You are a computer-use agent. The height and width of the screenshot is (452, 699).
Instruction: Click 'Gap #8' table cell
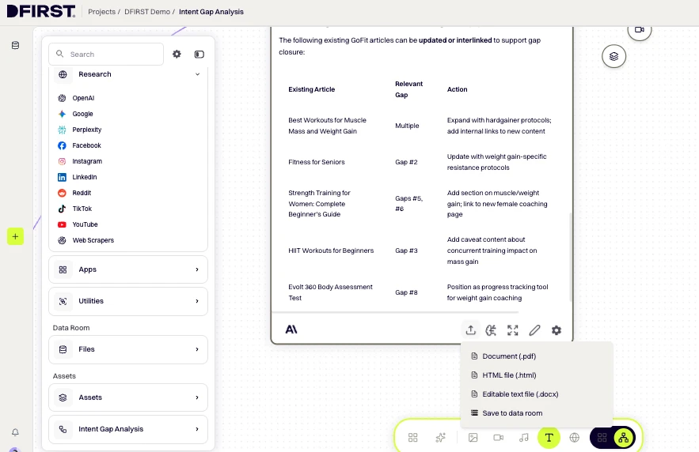click(406, 292)
